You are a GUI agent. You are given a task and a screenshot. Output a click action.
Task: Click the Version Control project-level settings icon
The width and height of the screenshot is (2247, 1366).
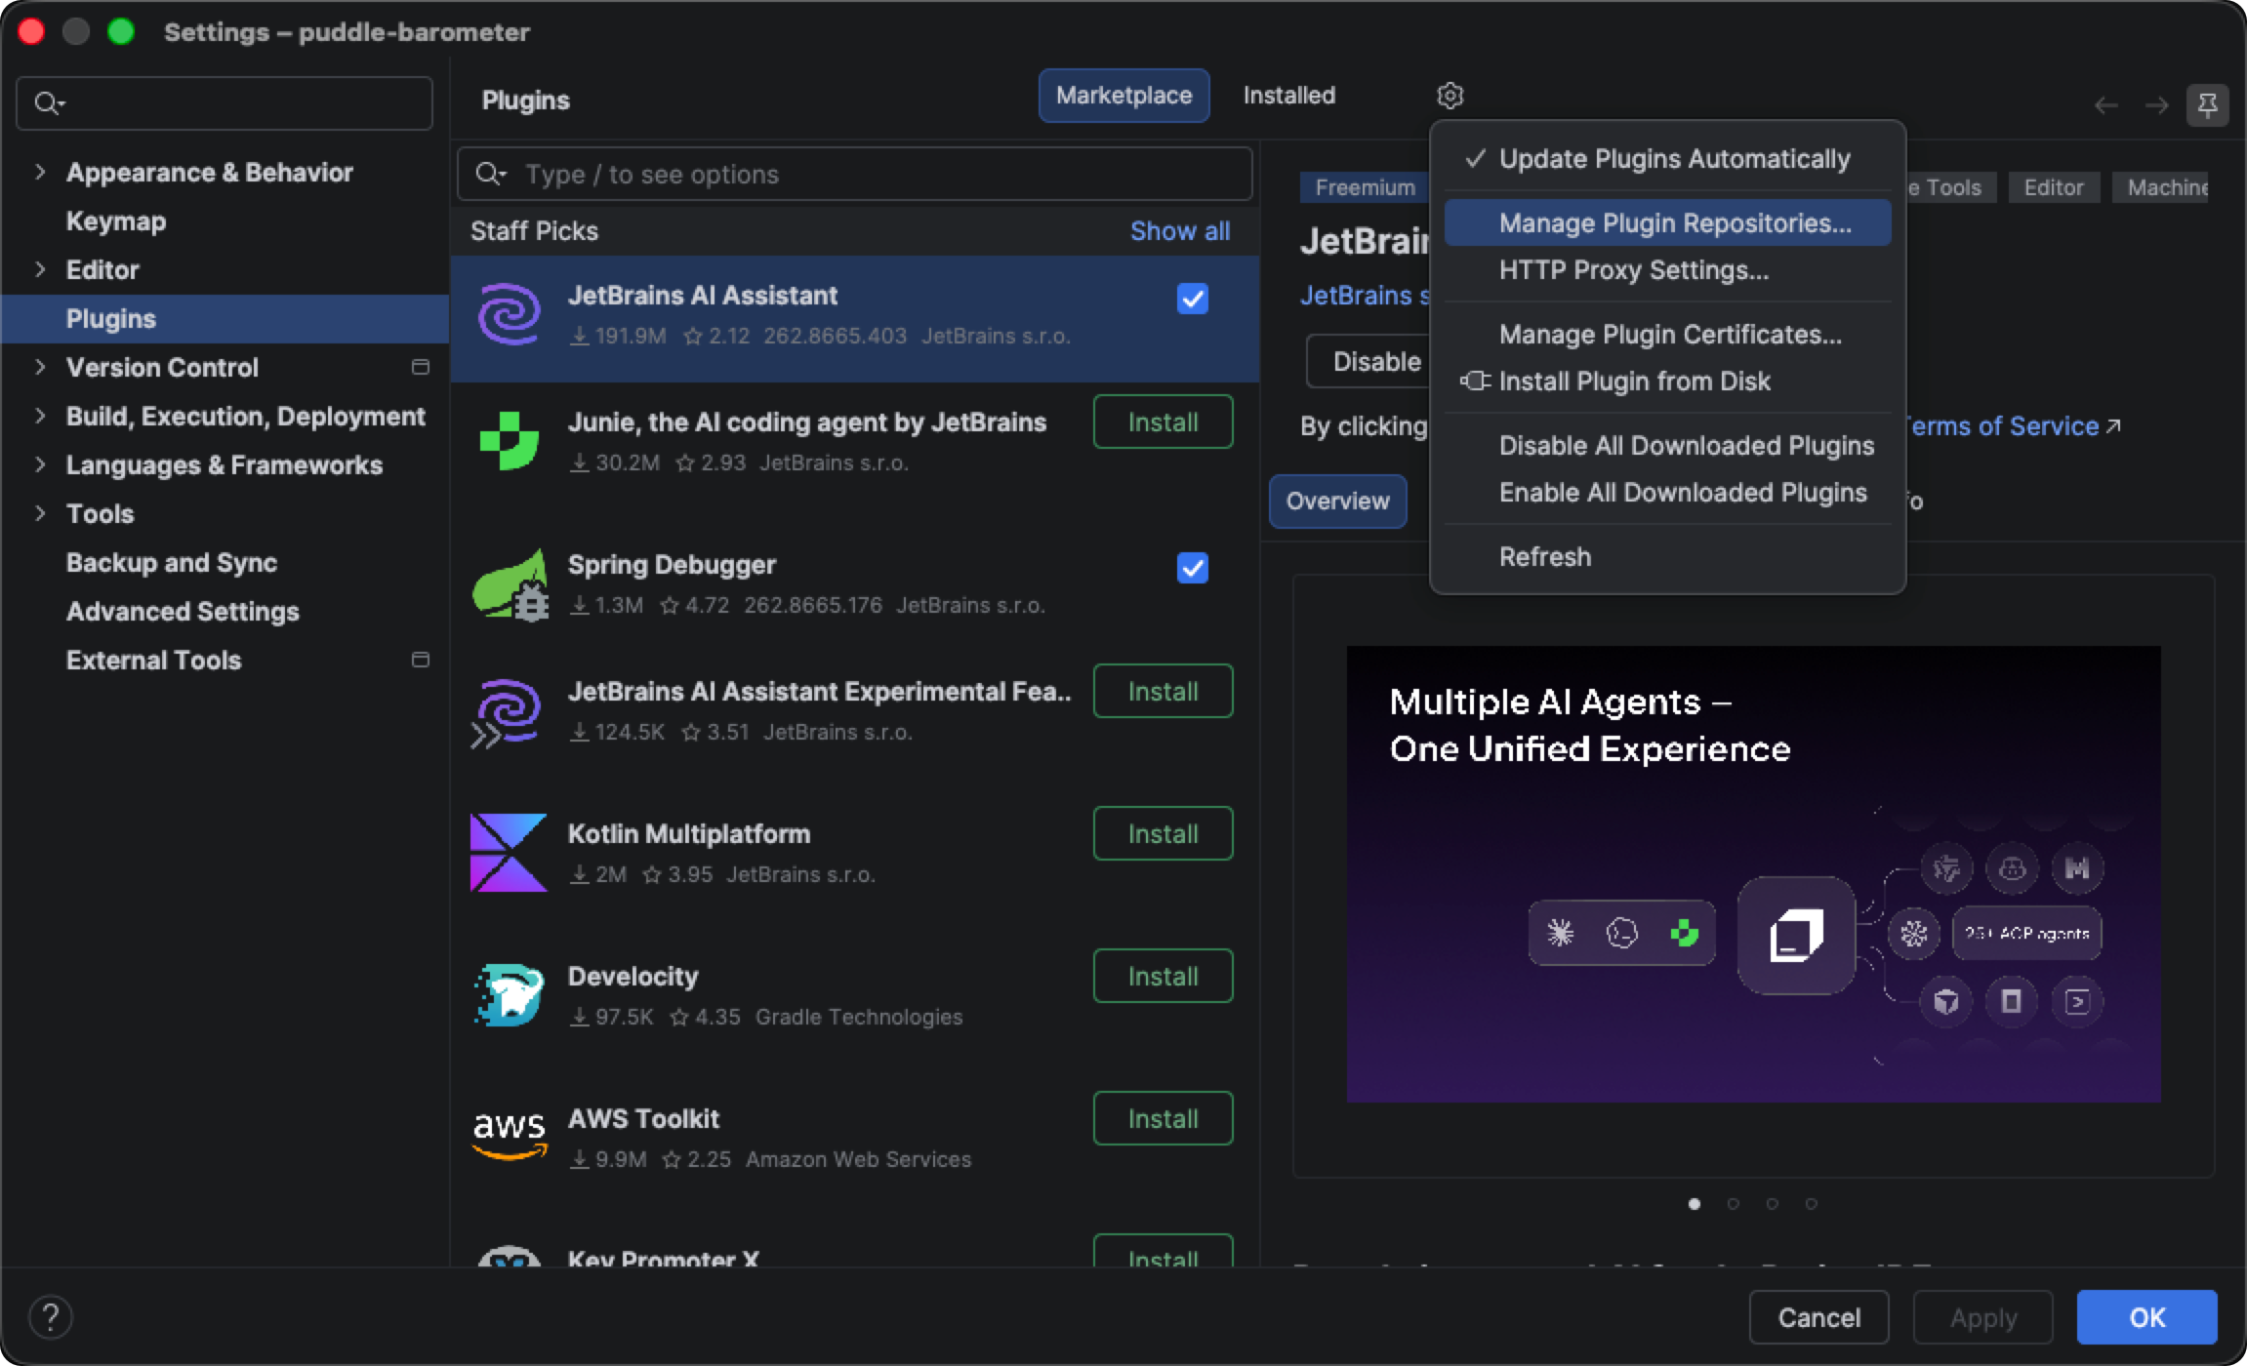click(x=421, y=367)
